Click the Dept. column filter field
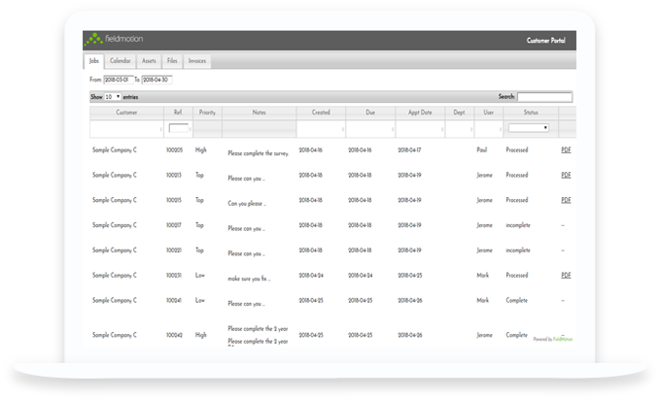 click(x=460, y=129)
